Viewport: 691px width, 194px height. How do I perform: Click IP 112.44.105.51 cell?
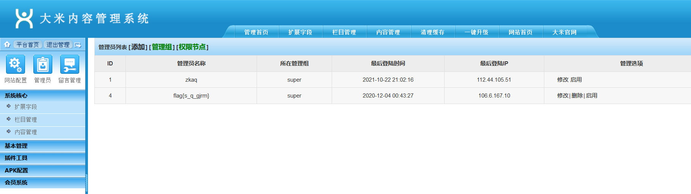point(494,80)
